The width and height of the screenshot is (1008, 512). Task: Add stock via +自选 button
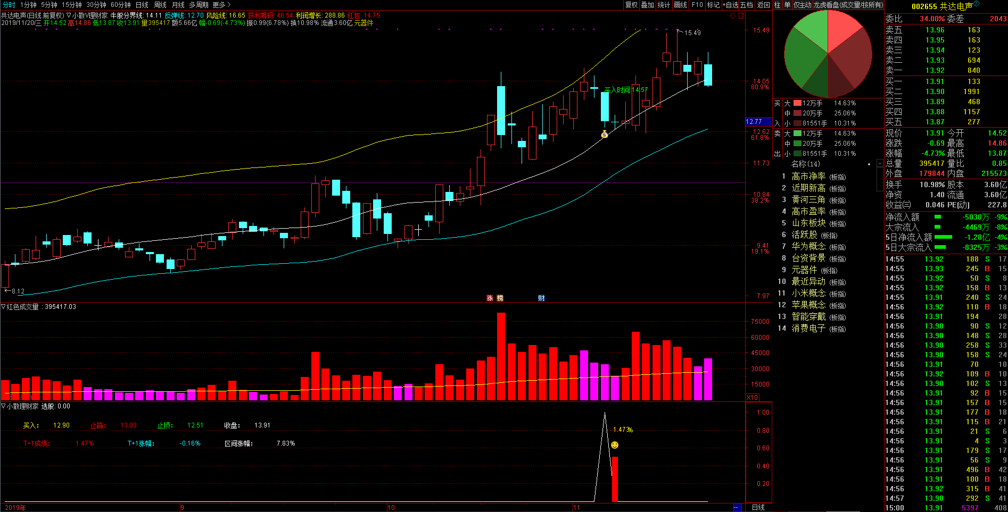pos(731,5)
